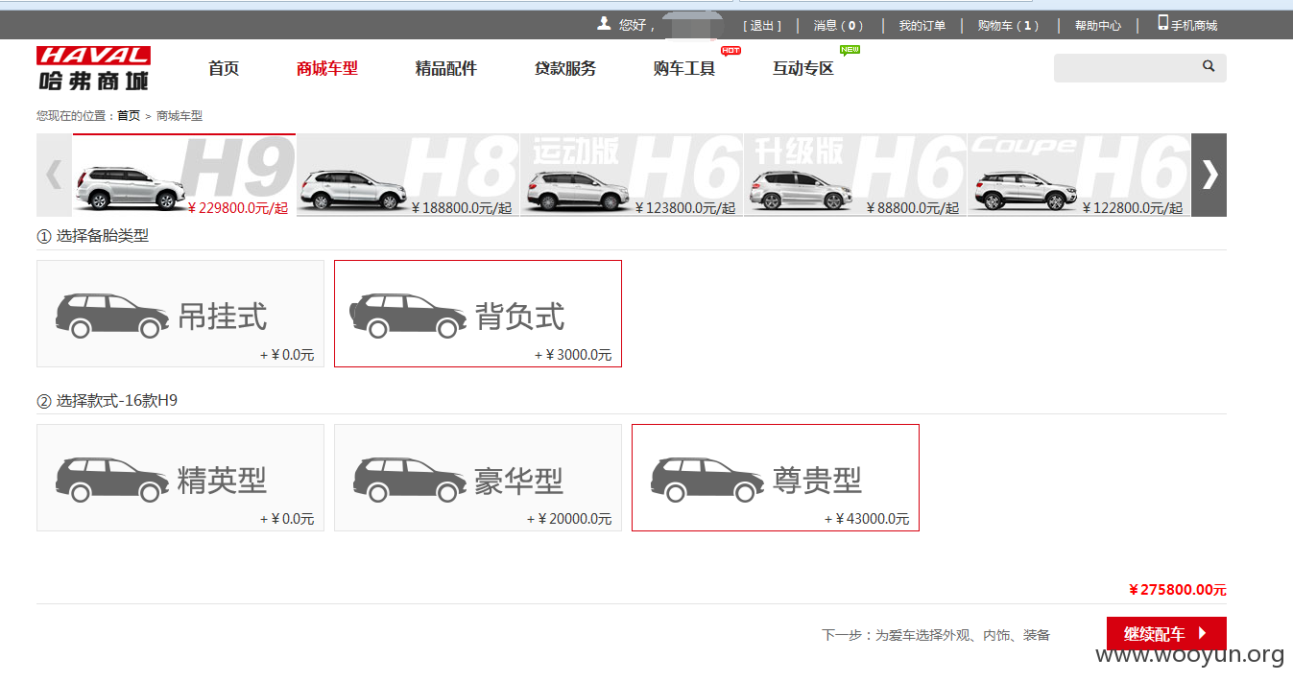Select the Coupe H6 car thumbnail
Viewport: 1293px width, 682px height.
coord(1079,175)
